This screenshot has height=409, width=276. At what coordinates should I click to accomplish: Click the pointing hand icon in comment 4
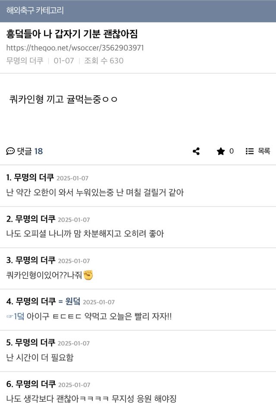10,316
